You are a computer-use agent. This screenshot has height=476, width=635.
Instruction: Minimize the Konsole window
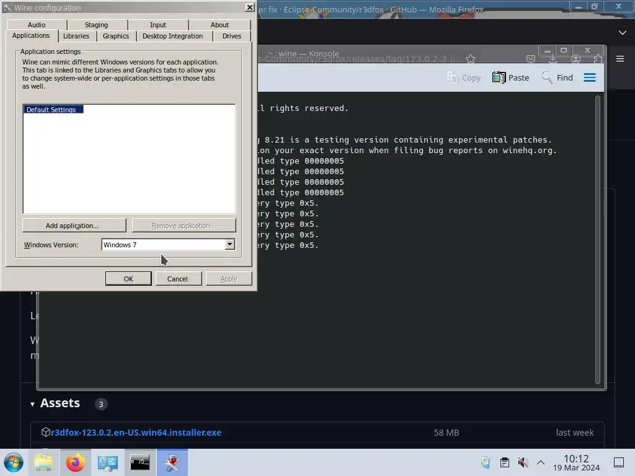548,51
